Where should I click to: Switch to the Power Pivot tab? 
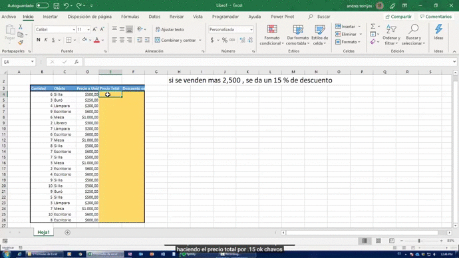point(283,17)
